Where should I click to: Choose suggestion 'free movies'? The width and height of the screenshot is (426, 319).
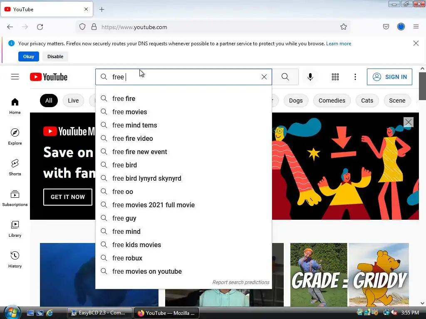183,112
